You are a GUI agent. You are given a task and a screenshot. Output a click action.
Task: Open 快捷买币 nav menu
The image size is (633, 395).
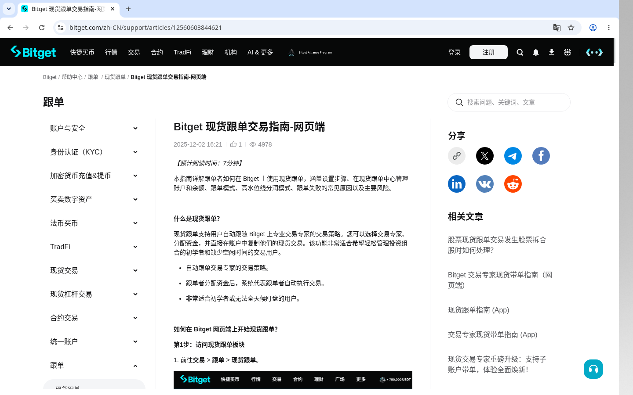(82, 52)
